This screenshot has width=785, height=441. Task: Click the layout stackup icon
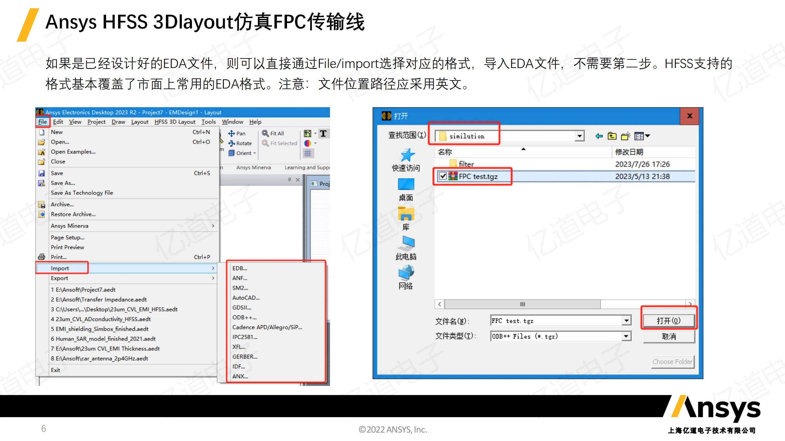308,134
